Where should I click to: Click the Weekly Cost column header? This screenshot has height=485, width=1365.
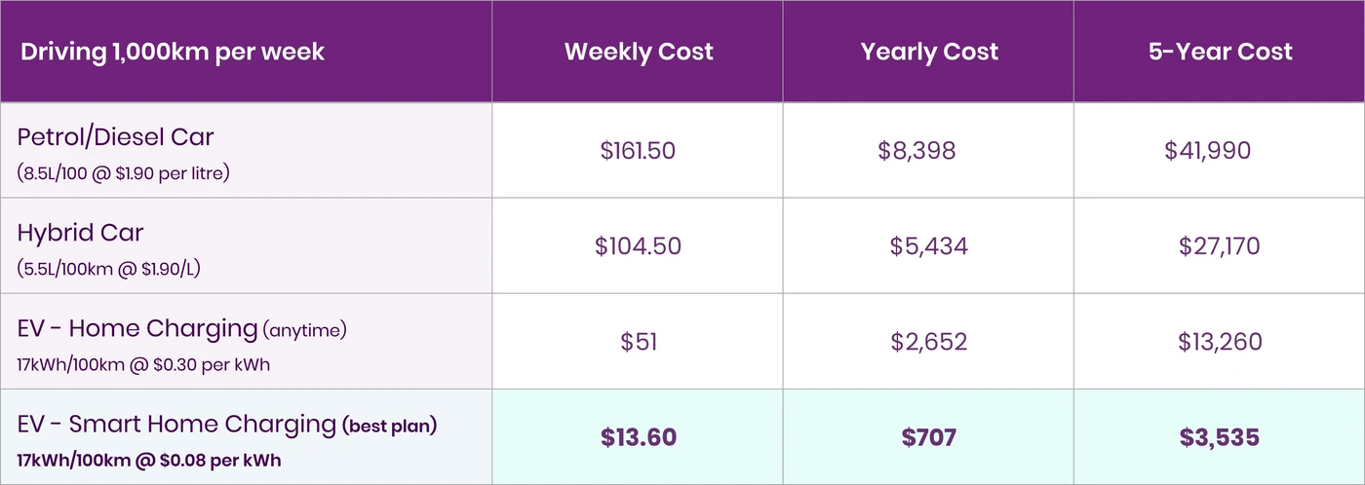(x=639, y=52)
